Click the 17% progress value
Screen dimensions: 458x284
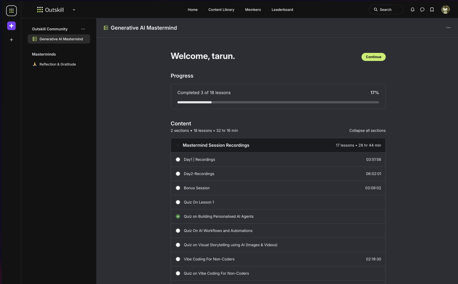tap(374, 93)
